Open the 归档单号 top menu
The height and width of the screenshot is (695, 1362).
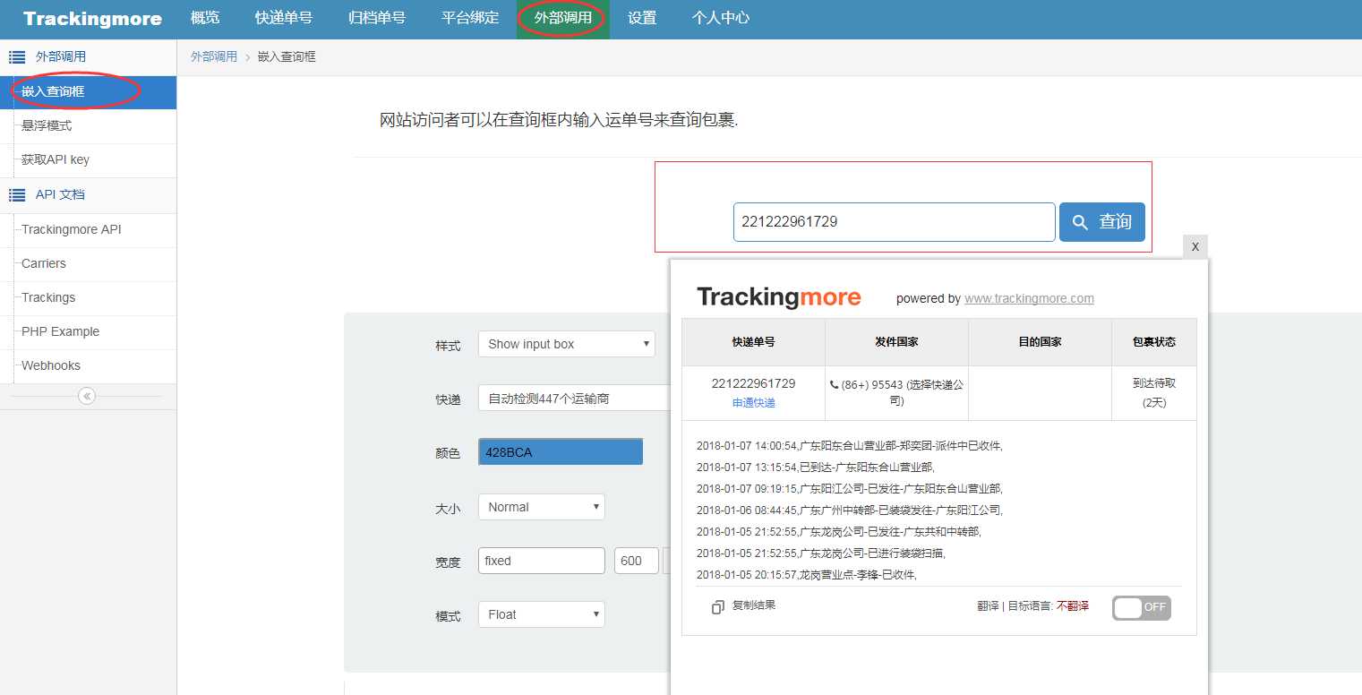pyautogui.click(x=376, y=18)
